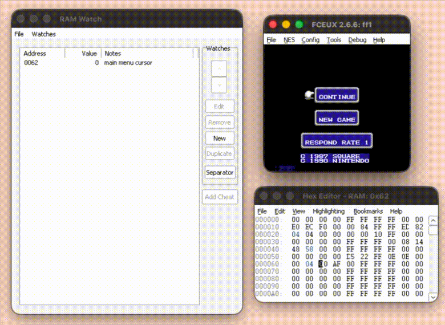Open the NES menu in FCEUX

289,40
